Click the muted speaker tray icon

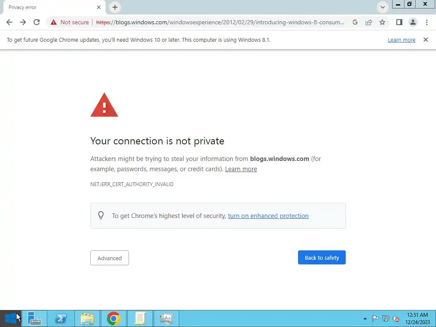pos(396,318)
